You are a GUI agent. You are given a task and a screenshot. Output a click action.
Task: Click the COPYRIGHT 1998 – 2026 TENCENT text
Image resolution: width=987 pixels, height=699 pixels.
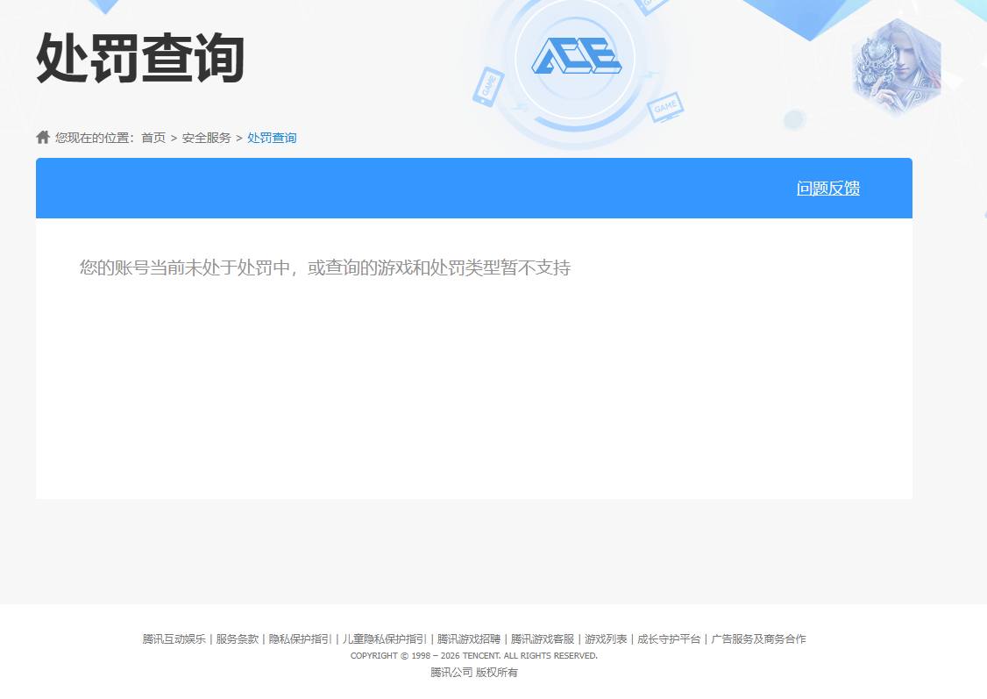(474, 655)
